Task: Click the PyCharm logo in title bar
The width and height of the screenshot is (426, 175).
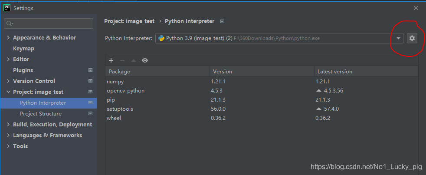Action: pos(7,8)
